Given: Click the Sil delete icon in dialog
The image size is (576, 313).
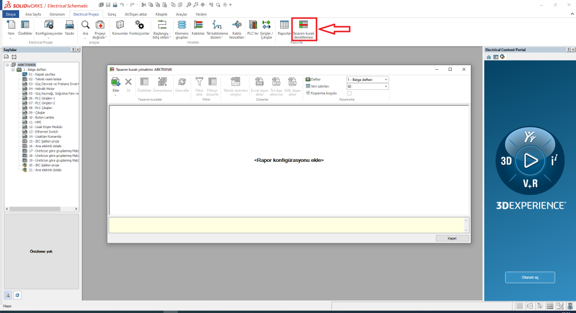Looking at the screenshot, I should (128, 82).
